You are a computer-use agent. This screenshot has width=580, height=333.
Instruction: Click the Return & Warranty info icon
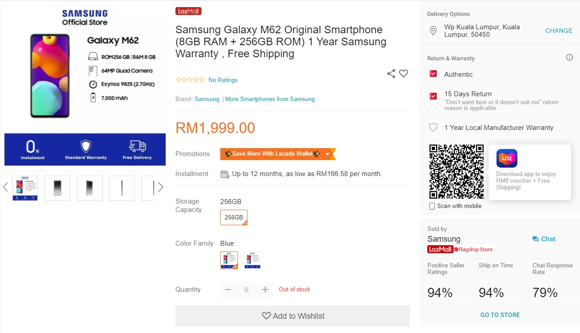(x=569, y=58)
